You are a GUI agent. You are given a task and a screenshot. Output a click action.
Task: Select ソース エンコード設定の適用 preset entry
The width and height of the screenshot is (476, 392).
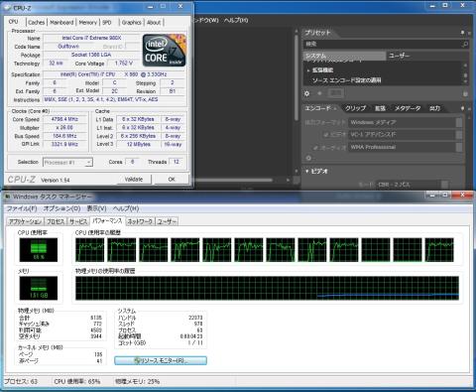pyautogui.click(x=347, y=80)
